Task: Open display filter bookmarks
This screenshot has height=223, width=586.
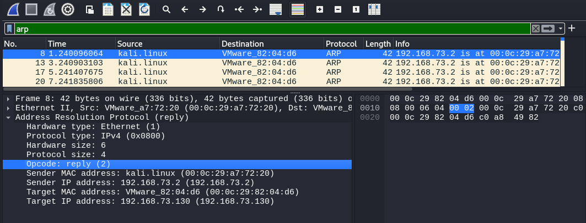Action: [10, 29]
